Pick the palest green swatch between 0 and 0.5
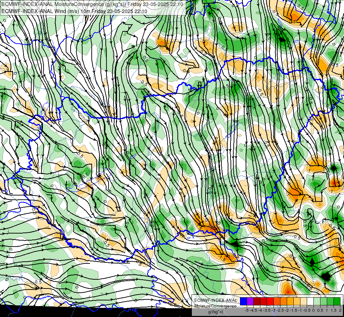The width and height of the screenshot is (344, 317). pyautogui.click(x=317, y=302)
